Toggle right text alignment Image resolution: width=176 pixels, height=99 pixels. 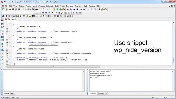pyautogui.click(x=80, y=13)
